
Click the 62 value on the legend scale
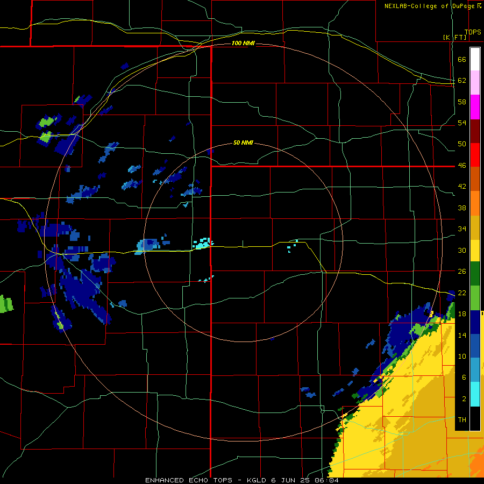point(462,81)
